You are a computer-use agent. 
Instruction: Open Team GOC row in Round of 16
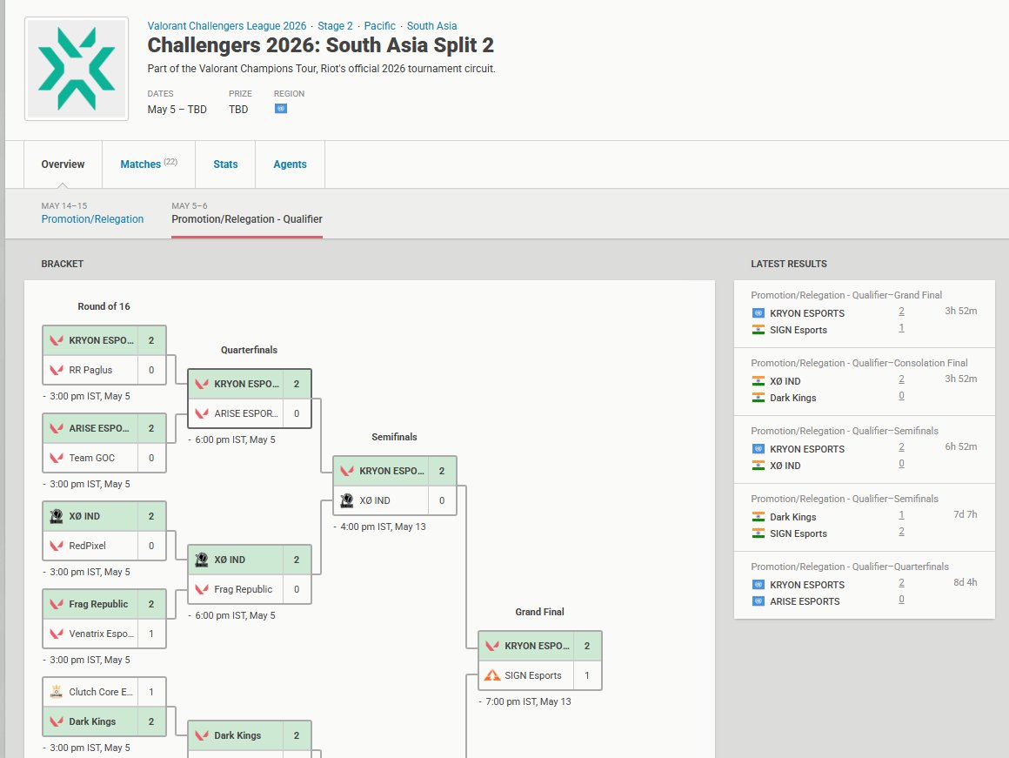pyautogui.click(x=104, y=458)
